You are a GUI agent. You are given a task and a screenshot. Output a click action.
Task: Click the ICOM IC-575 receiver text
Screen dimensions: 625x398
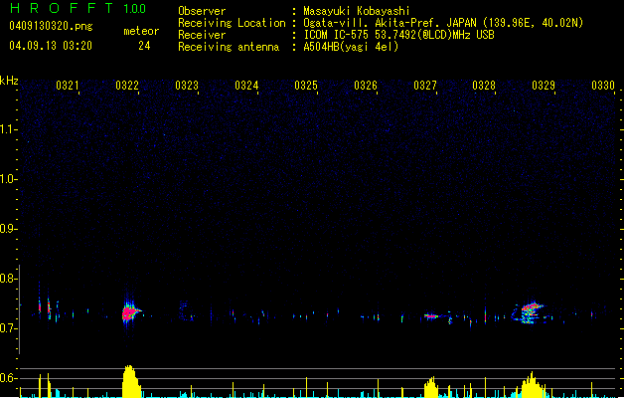398,35
